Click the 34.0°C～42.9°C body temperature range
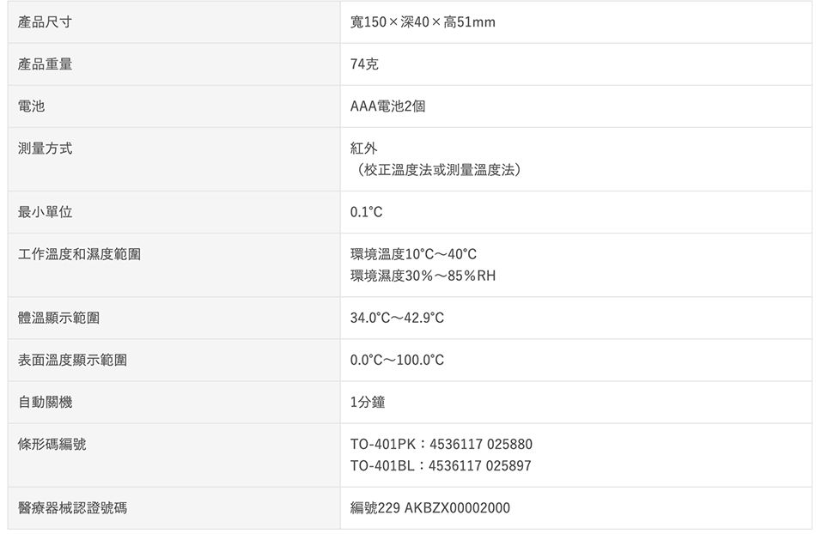This screenshot has height=534, width=816. pyautogui.click(x=397, y=317)
